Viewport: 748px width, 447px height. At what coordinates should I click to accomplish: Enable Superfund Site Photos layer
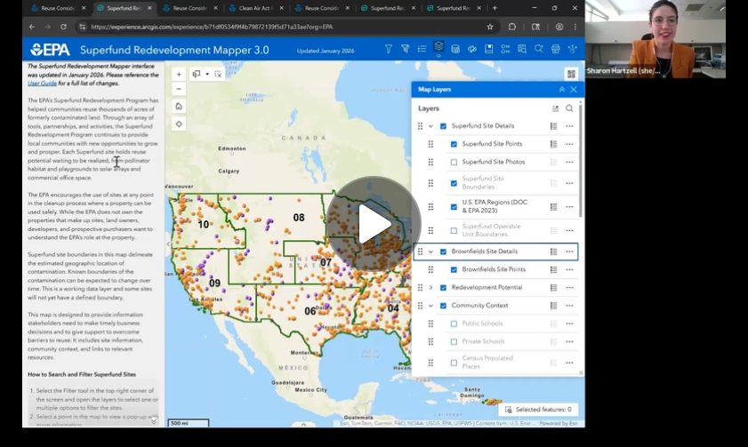click(454, 162)
